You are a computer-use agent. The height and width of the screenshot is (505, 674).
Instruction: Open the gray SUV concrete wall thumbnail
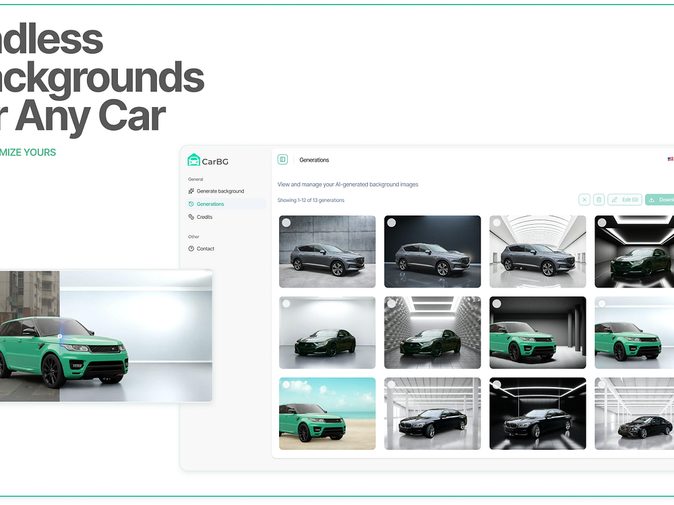[327, 252]
